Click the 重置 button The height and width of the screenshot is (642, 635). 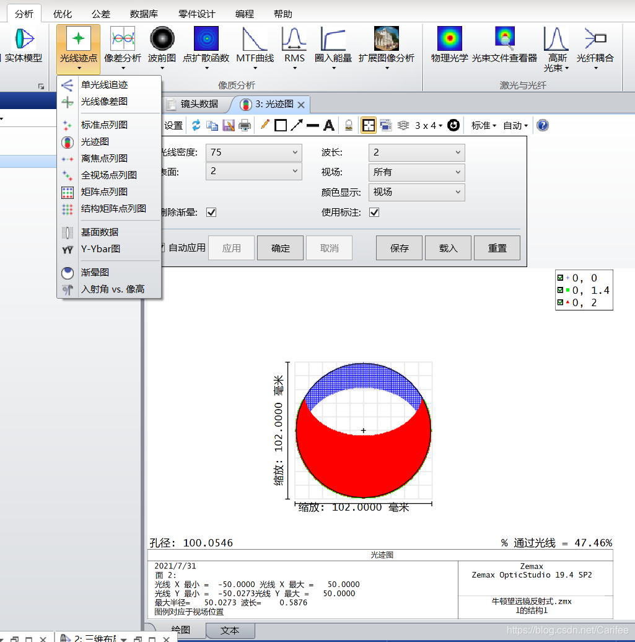pyautogui.click(x=497, y=248)
